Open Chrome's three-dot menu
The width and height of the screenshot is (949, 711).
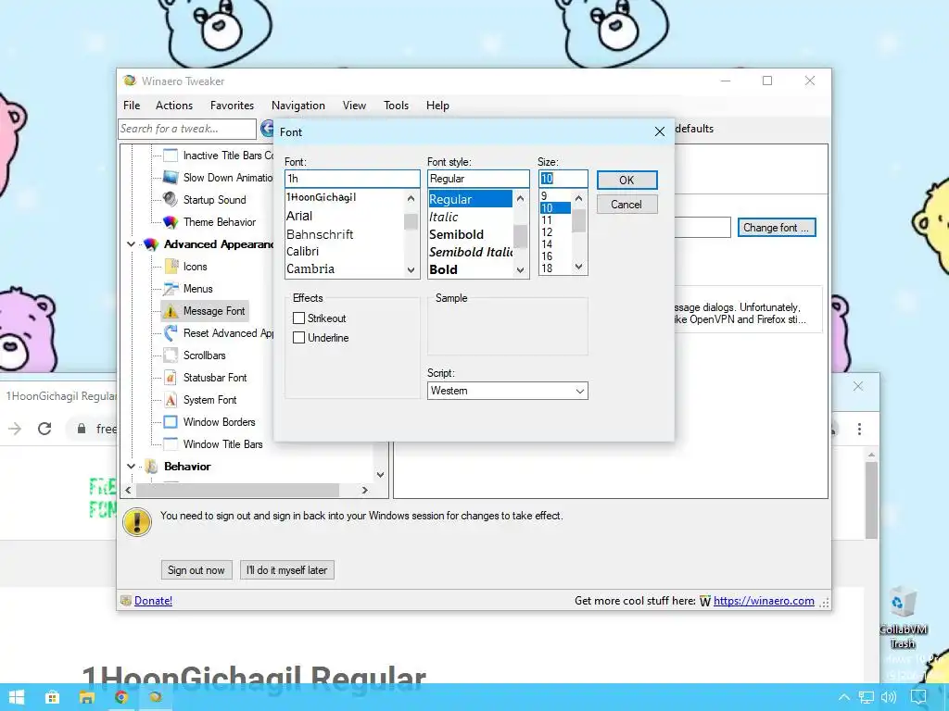coord(859,430)
